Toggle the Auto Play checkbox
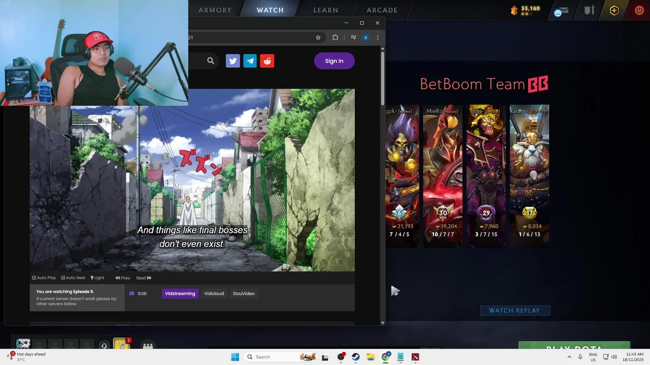Screen dimensions: 650x365 click(44, 278)
